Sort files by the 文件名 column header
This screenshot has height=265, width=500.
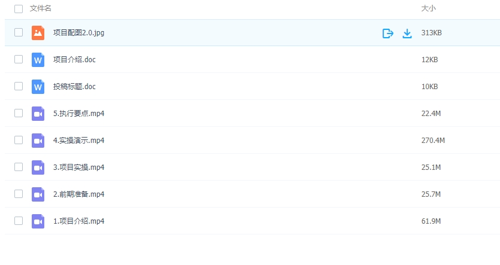[41, 9]
